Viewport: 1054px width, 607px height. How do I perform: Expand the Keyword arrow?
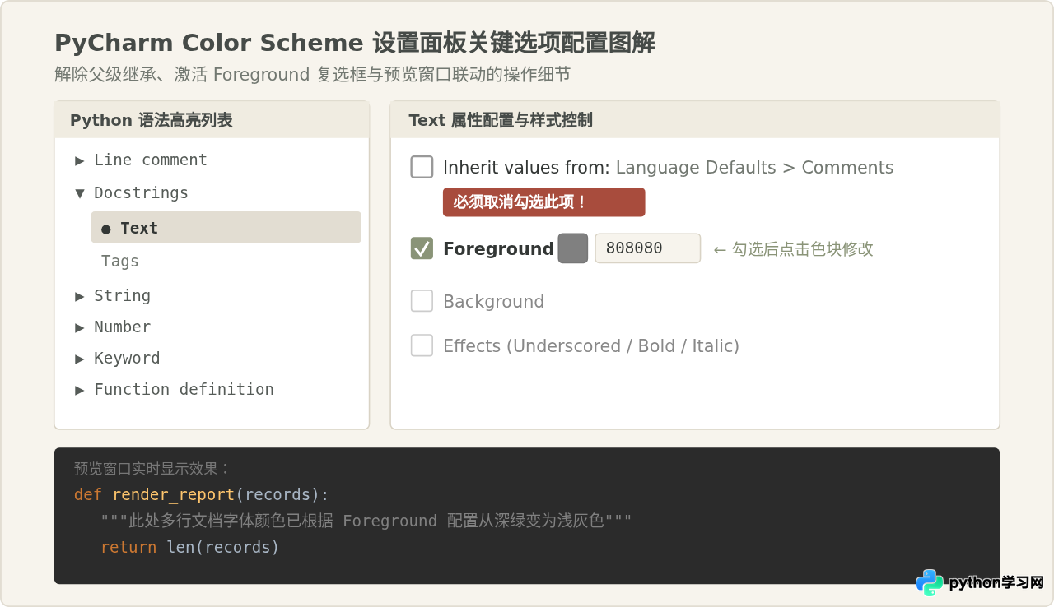tap(80, 359)
